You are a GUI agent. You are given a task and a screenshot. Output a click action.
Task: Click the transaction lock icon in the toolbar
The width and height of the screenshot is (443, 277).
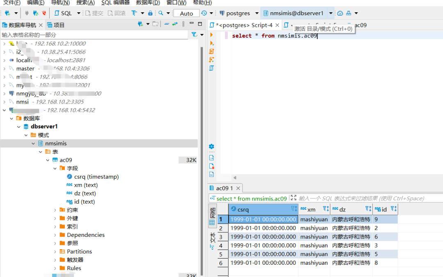point(150,13)
